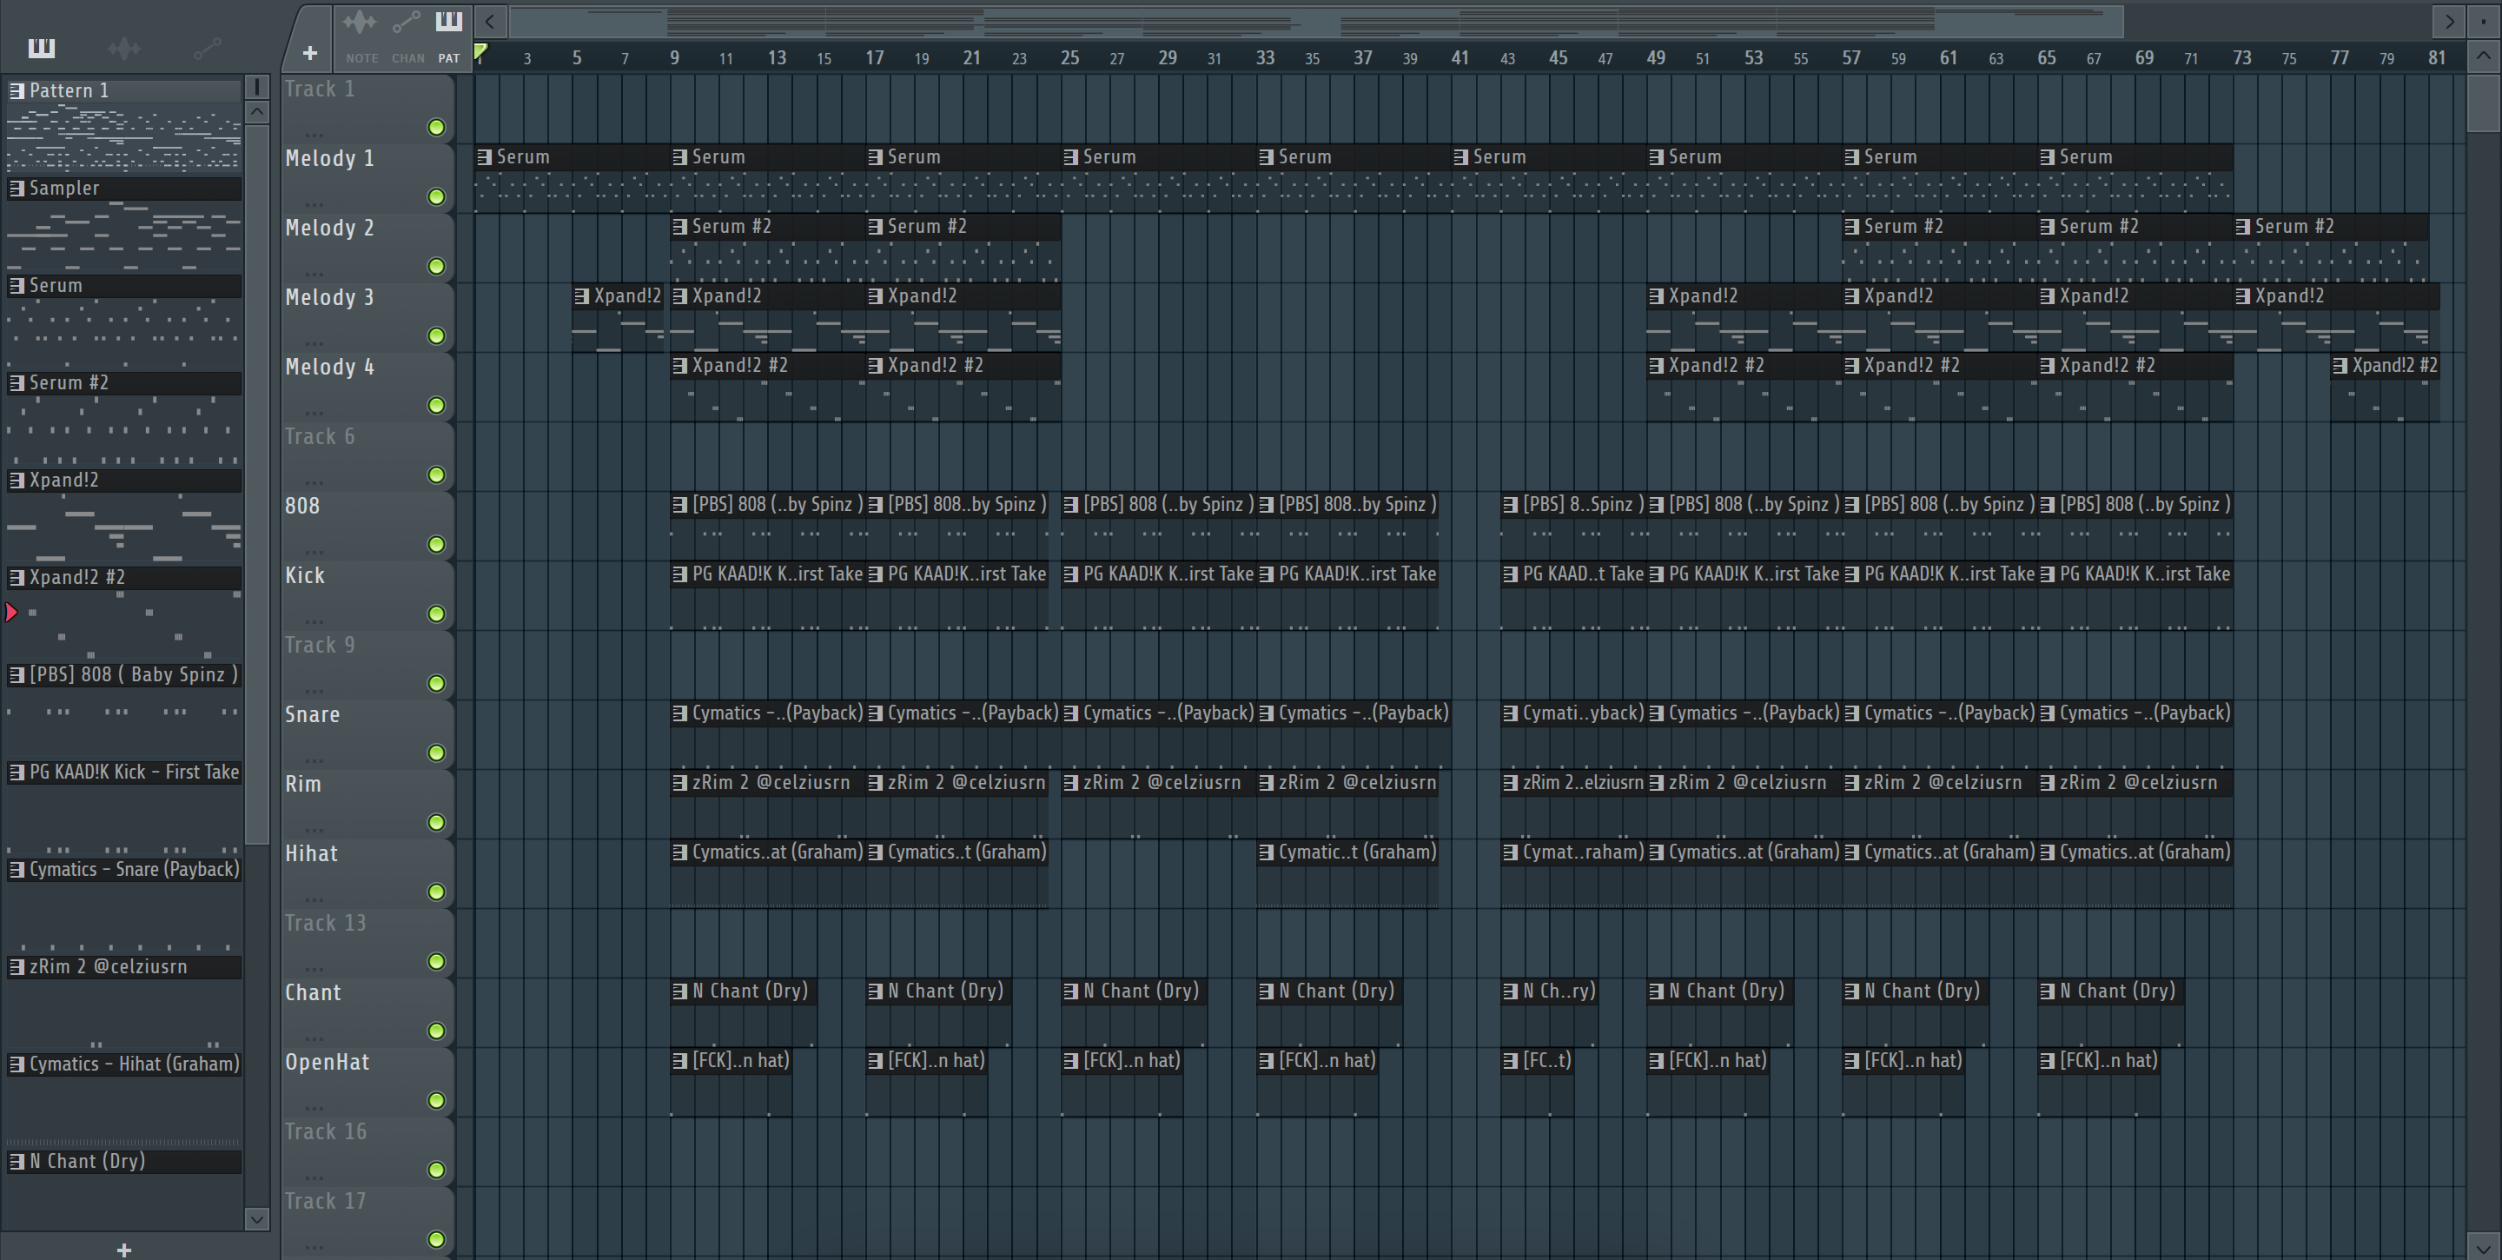The height and width of the screenshot is (1260, 2502).
Task: Mute the OpenHat track
Action: 437,1101
